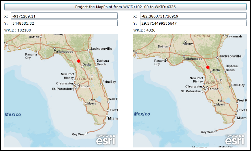
Task: Select the Y field showing 3448581.82
Action: (x=64, y=23)
